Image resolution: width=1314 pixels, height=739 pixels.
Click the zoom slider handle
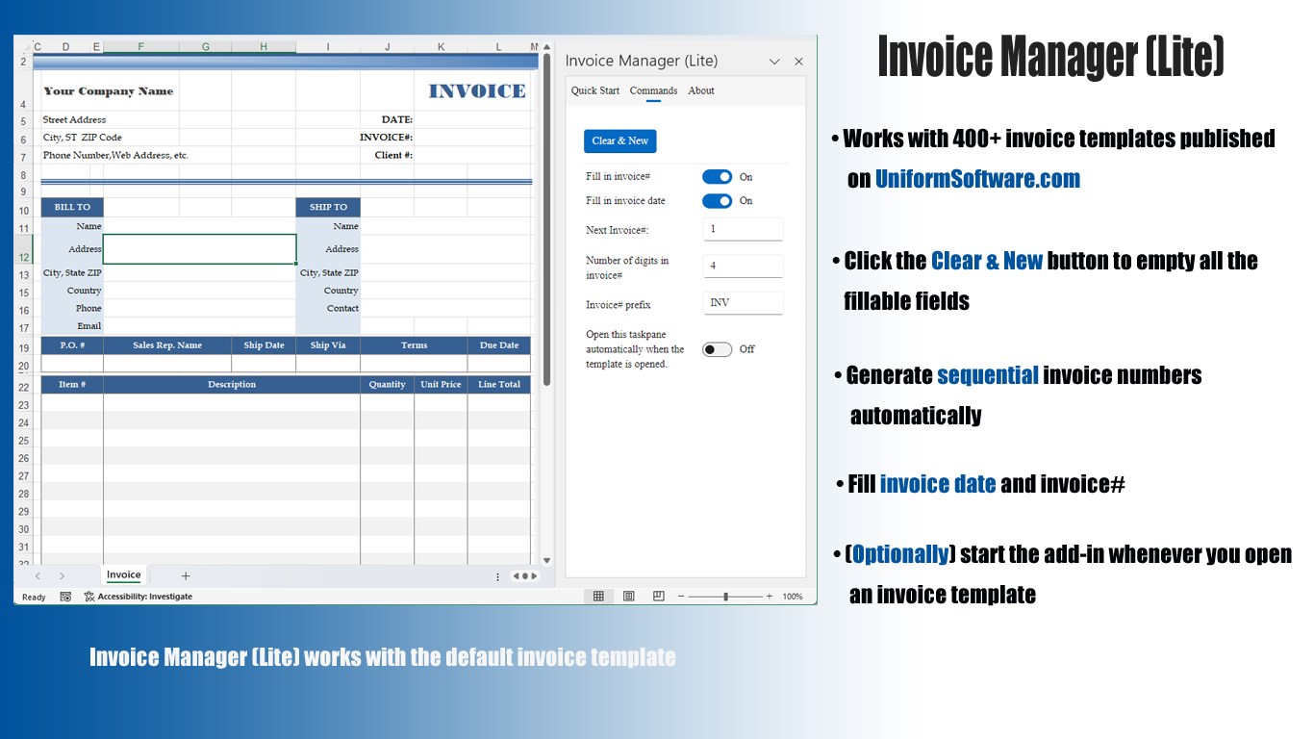tap(725, 597)
